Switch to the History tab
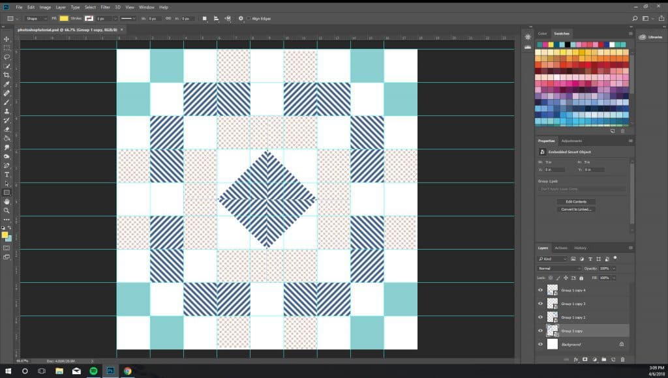Viewport: 668px width, 378px height. (x=580, y=248)
